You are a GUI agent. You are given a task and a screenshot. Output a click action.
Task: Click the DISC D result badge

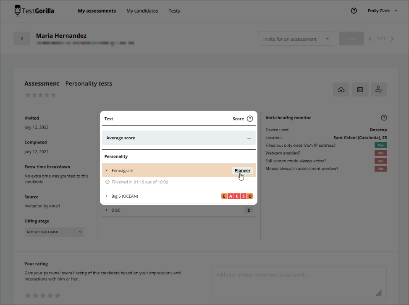(249, 210)
